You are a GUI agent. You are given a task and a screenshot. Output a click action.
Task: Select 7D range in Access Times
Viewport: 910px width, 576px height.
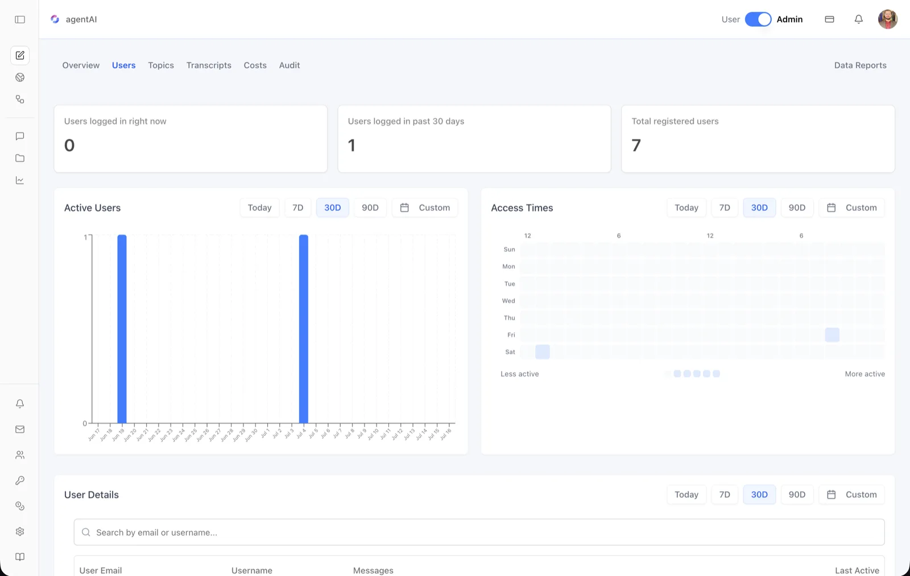point(725,208)
